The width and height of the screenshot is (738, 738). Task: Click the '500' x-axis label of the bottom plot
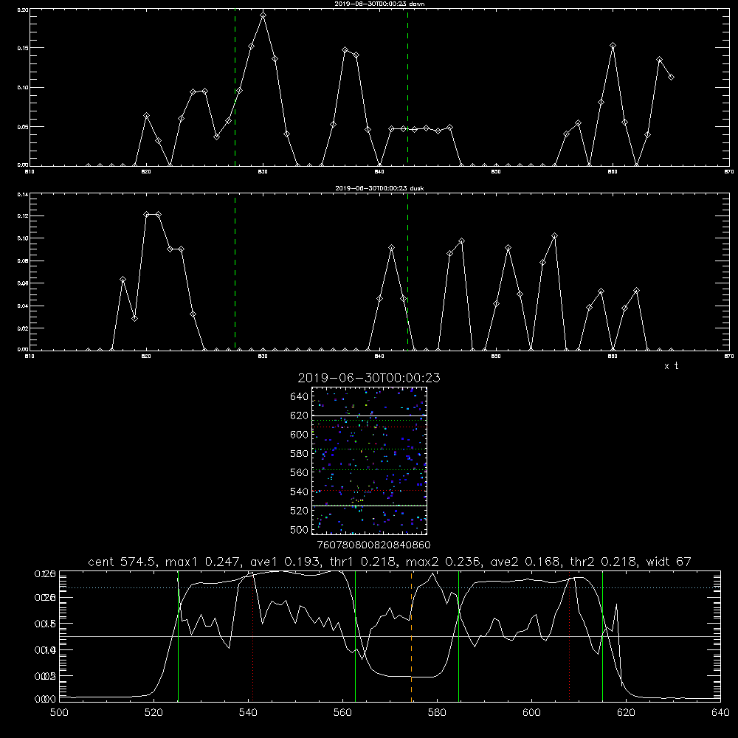tap(59, 712)
